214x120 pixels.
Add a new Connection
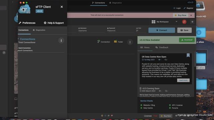pos(104,42)
